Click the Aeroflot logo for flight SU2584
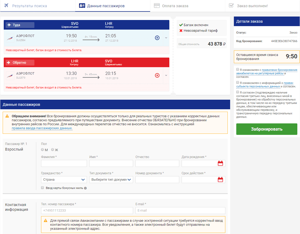300x234 pixels. click(10, 38)
